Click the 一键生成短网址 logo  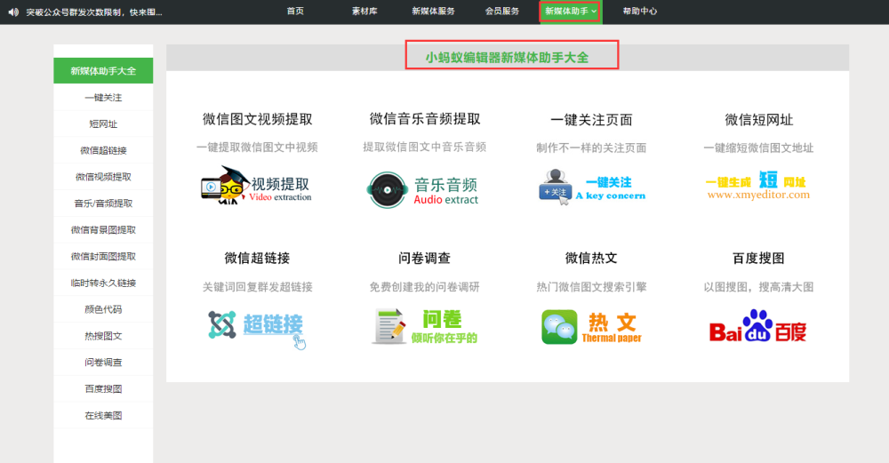pos(758,187)
